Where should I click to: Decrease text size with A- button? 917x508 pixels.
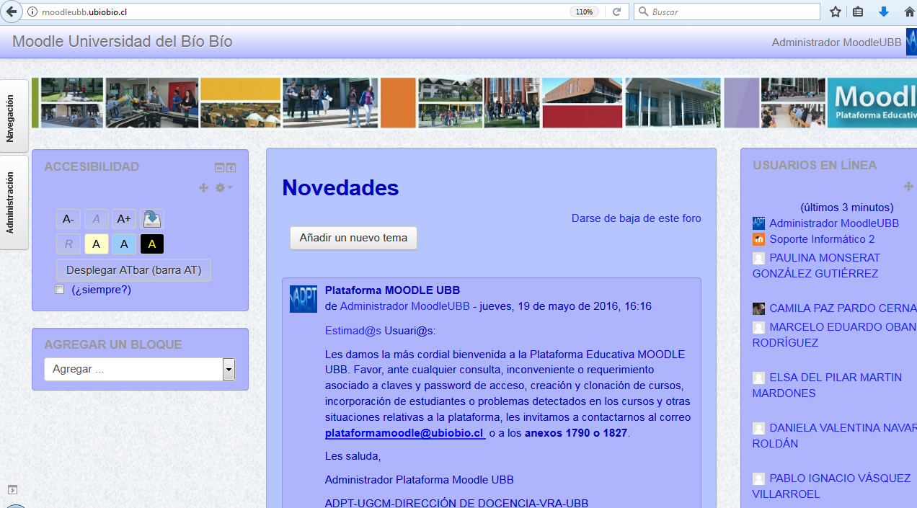pos(68,219)
